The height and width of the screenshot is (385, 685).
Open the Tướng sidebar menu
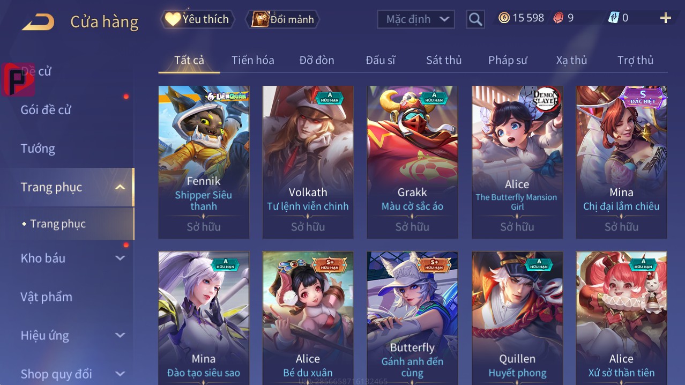coord(38,149)
